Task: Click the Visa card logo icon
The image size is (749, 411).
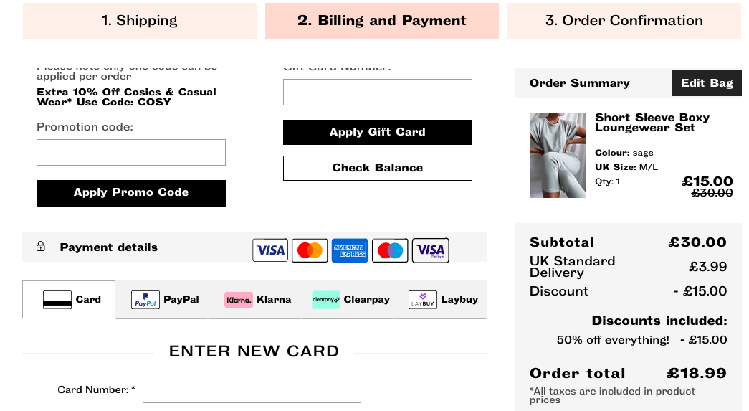Action: 270,250
